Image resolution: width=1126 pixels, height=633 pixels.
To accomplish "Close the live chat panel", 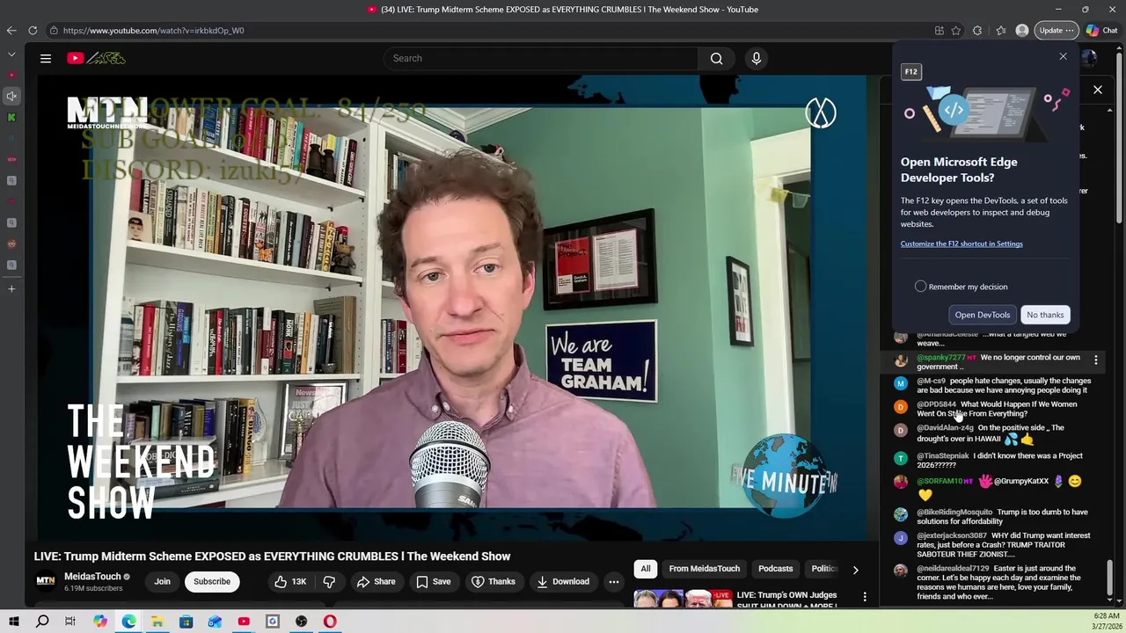I will point(1098,90).
